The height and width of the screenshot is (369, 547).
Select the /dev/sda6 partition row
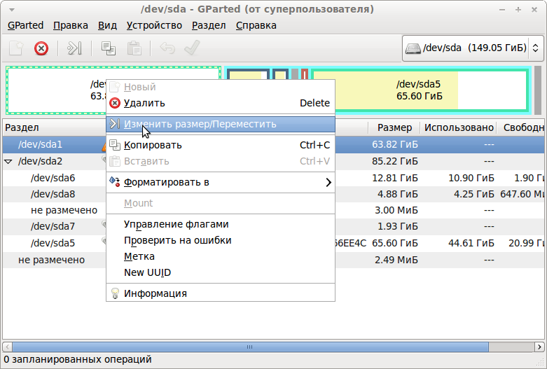[x=273, y=178]
